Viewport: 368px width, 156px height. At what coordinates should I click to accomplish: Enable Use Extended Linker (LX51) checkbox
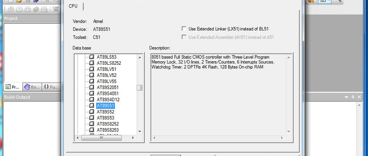pyautogui.click(x=184, y=29)
